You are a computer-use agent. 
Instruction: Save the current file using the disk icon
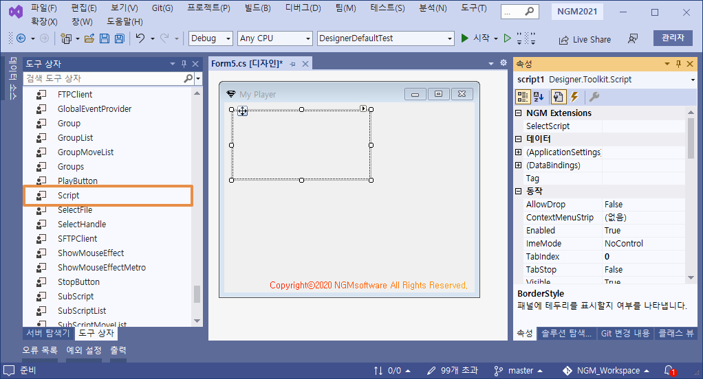[x=105, y=38]
